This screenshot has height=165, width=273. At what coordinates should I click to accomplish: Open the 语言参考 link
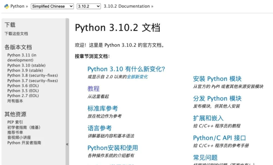(100, 128)
